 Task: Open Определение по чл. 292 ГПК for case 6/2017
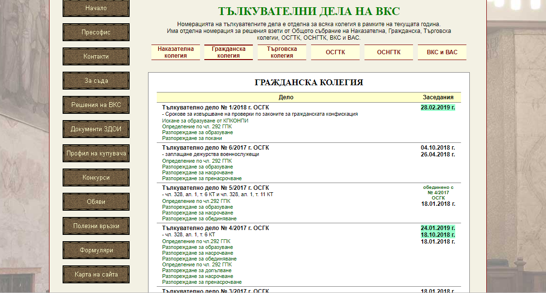coord(197,161)
